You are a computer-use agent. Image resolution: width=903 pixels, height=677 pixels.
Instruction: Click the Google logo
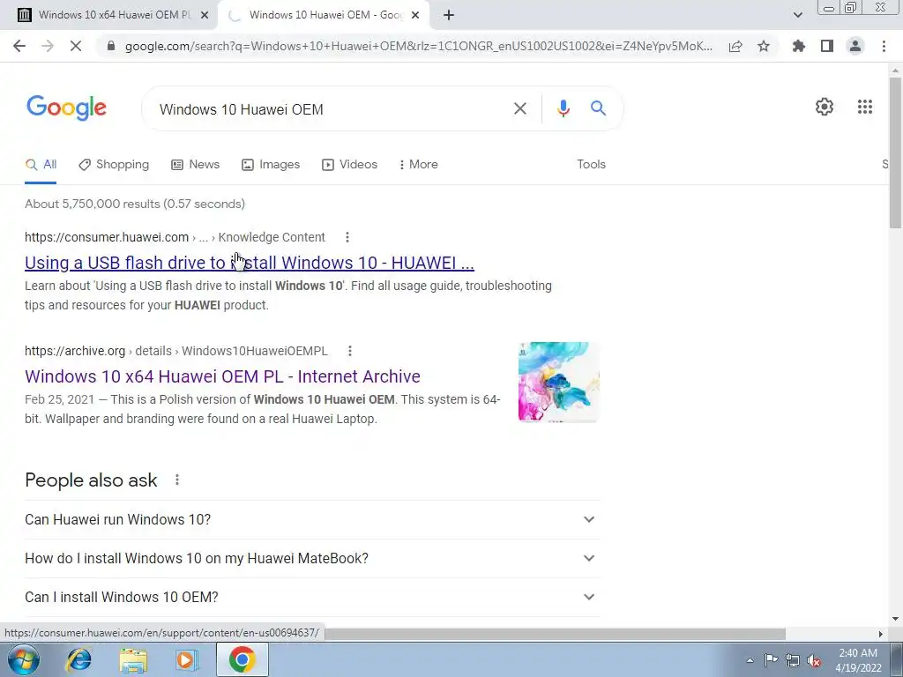coord(66,108)
